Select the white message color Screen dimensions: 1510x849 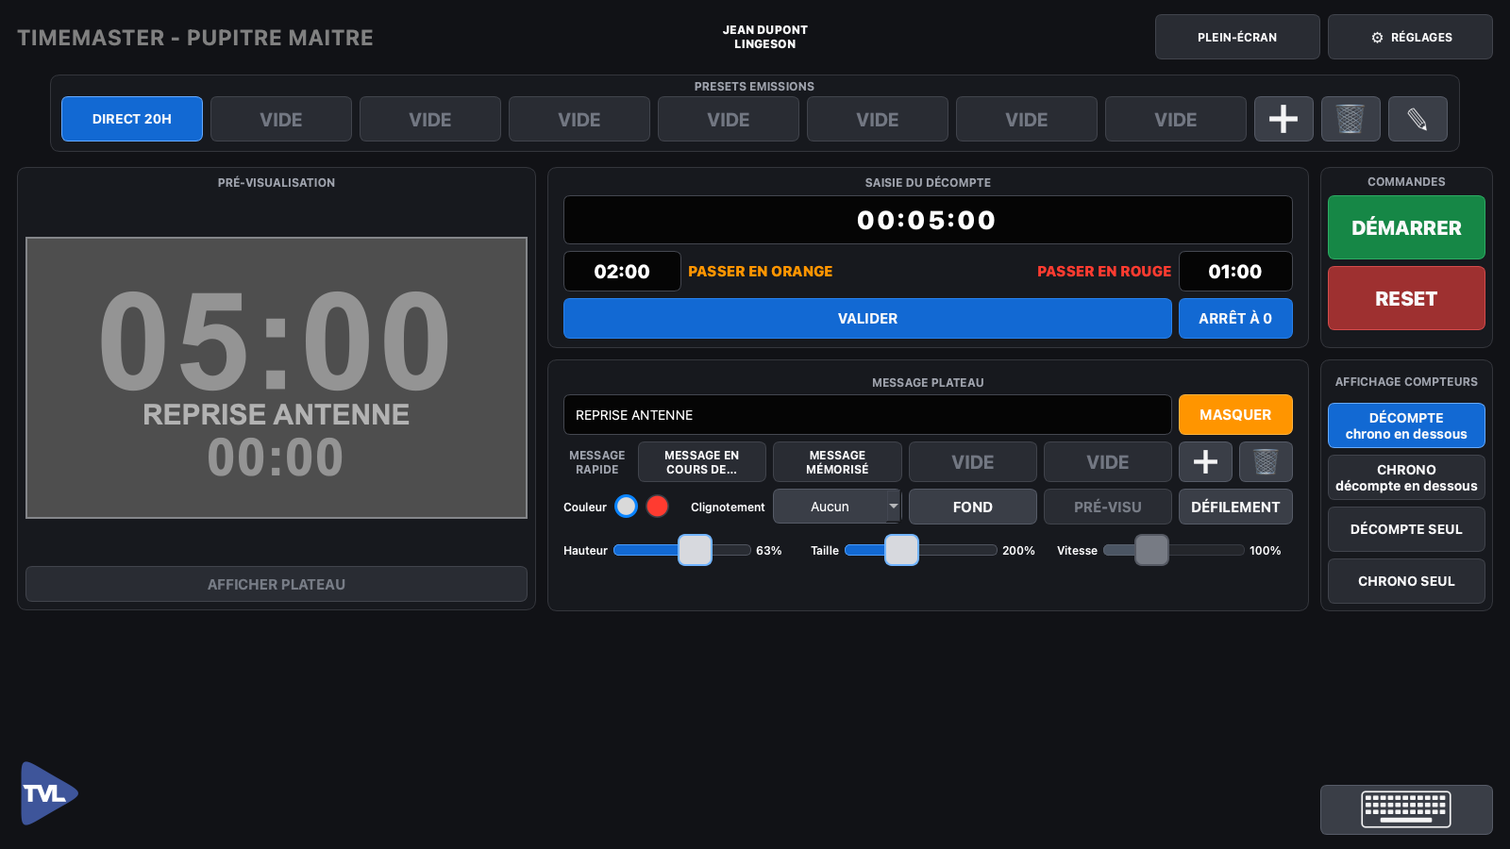pyautogui.click(x=626, y=507)
